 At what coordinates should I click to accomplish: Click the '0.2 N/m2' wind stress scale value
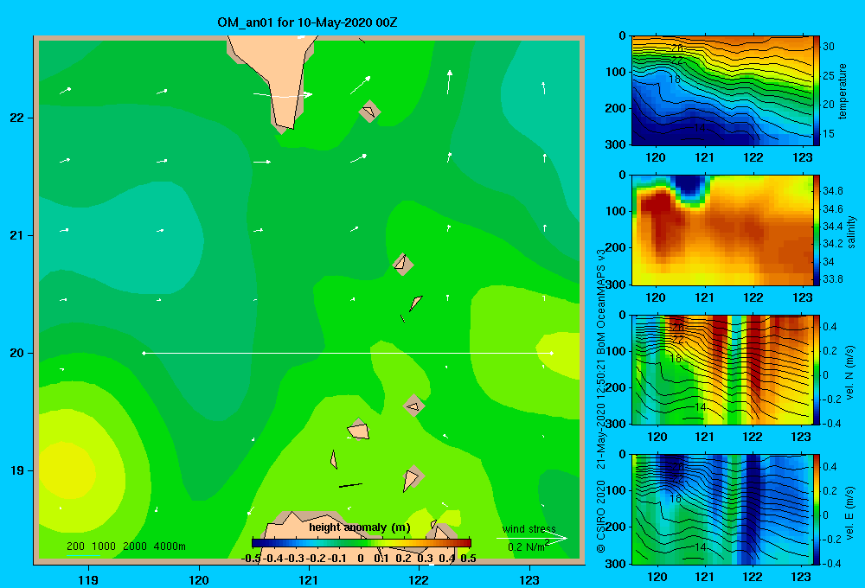pyautogui.click(x=528, y=546)
